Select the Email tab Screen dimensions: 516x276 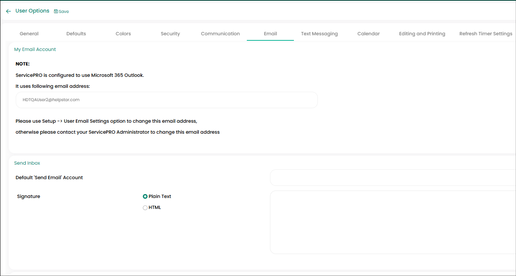(x=270, y=34)
